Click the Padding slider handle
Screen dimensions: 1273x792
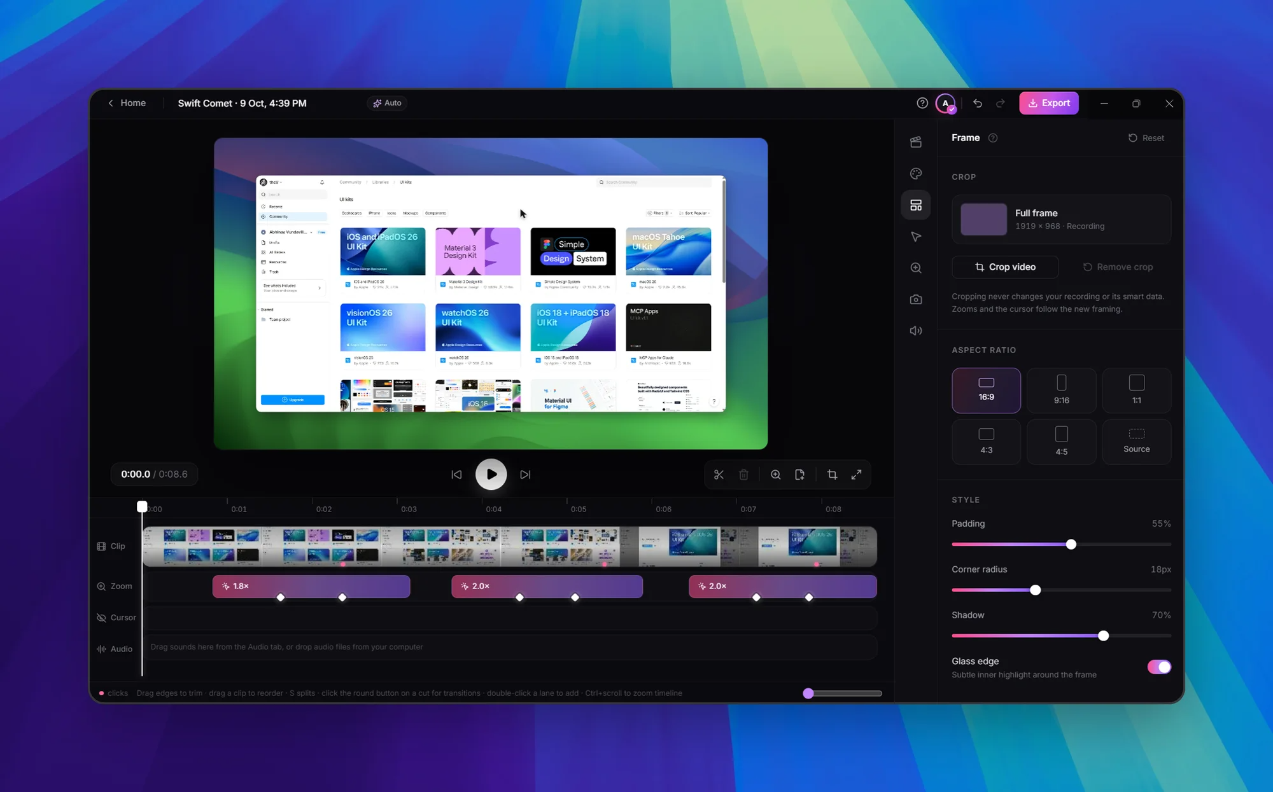(1071, 545)
